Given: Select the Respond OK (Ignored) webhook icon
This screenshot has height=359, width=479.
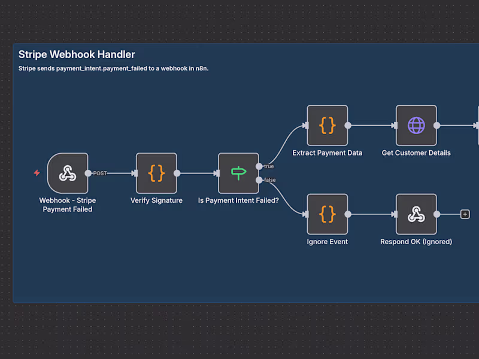Looking at the screenshot, I should coord(416,214).
